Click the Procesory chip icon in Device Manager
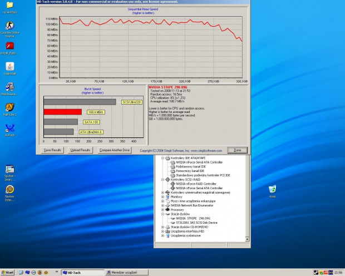 [x=167, y=210]
